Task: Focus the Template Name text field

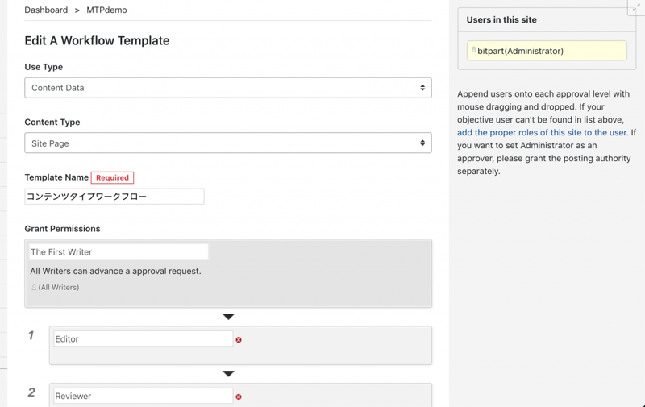Action: pos(114,197)
